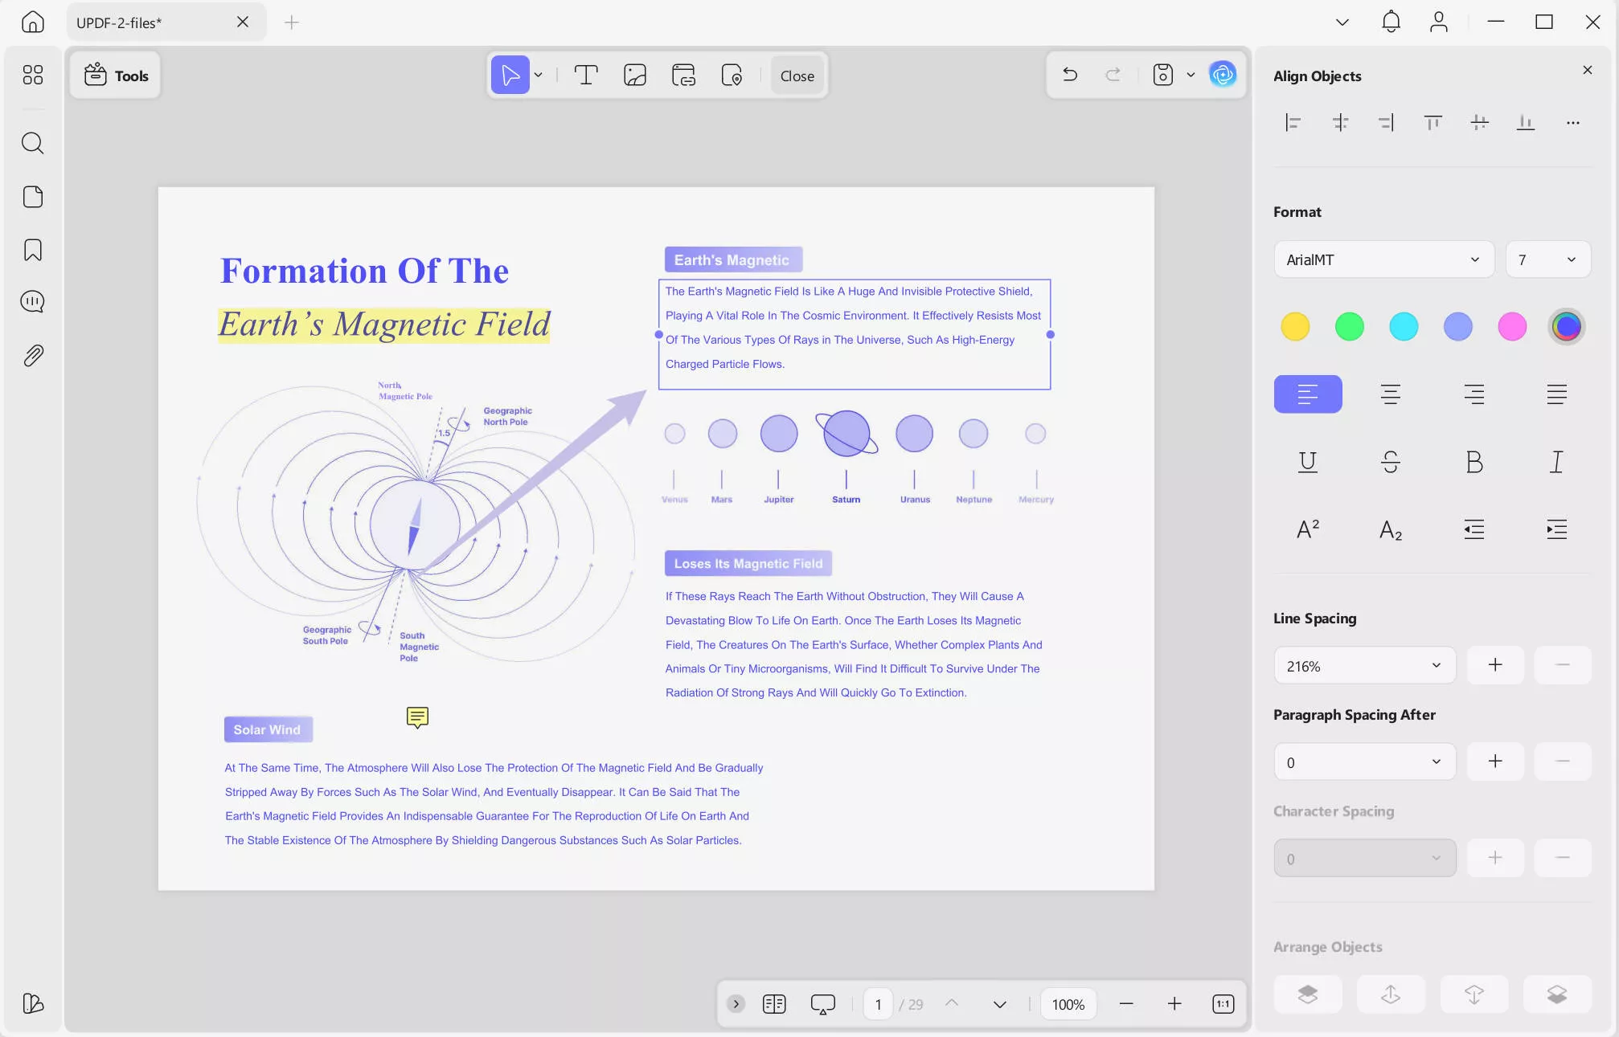Screen dimensions: 1619x1037
Task: Open the ArialMT font dropdown
Action: click(1383, 259)
